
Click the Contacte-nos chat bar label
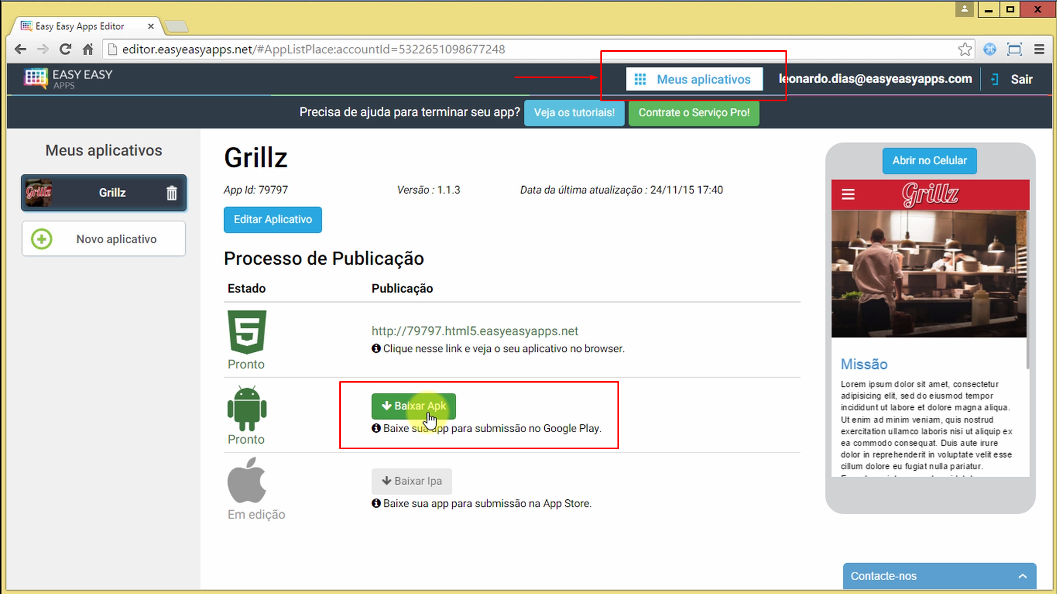pyautogui.click(x=883, y=576)
